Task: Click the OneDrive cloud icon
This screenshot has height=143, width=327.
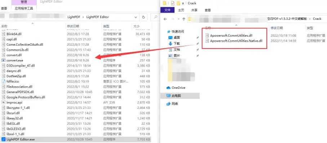Action: [168, 88]
